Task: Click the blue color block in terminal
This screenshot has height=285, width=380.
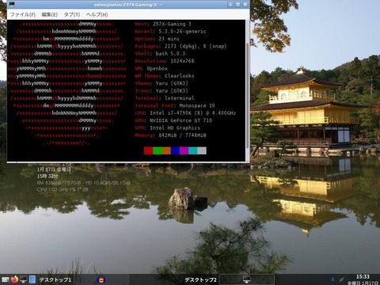Action: (175, 150)
